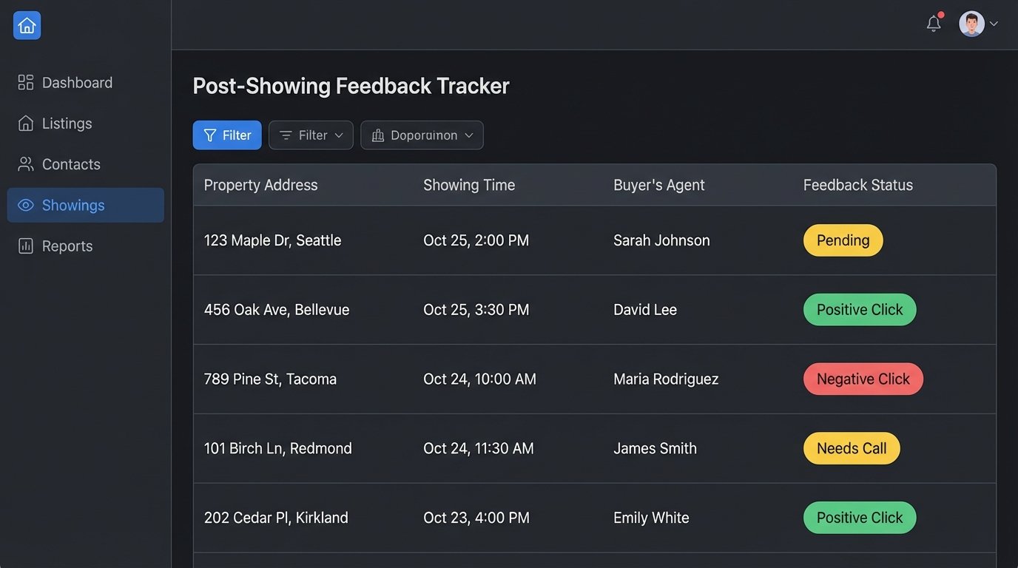Image resolution: width=1018 pixels, height=568 pixels.
Task: Open Listings from sidebar menu
Action: point(67,124)
